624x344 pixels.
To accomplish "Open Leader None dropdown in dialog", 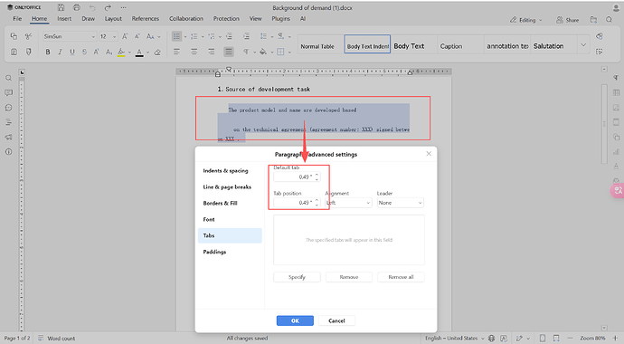I will tap(401, 203).
